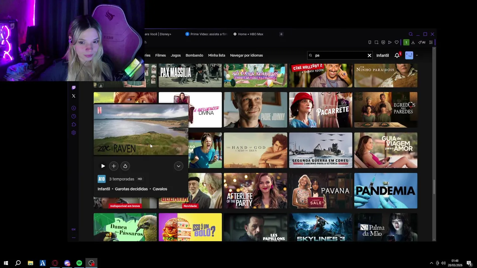Expand more info on Zoe e Raven card
Screen dimensions: 477x268
179,166
